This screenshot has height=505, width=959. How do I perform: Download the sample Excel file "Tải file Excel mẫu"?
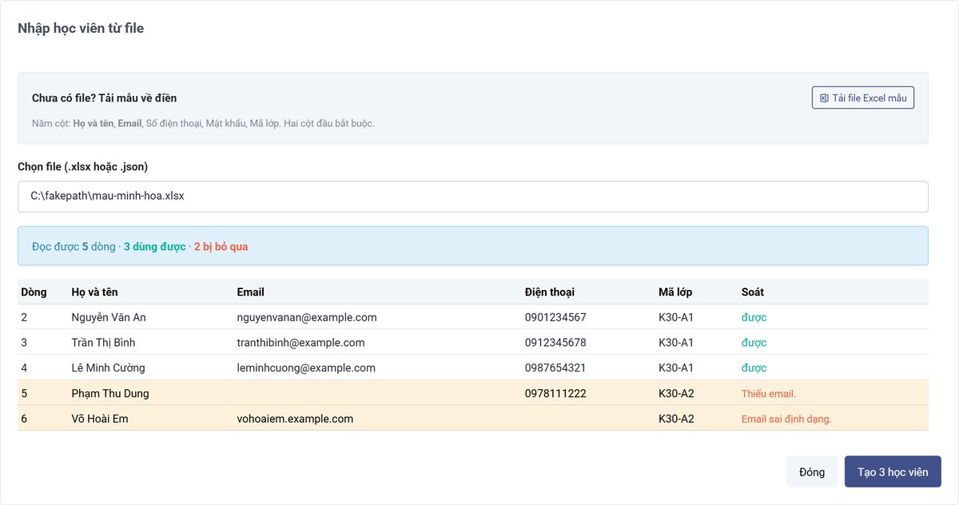[863, 98]
